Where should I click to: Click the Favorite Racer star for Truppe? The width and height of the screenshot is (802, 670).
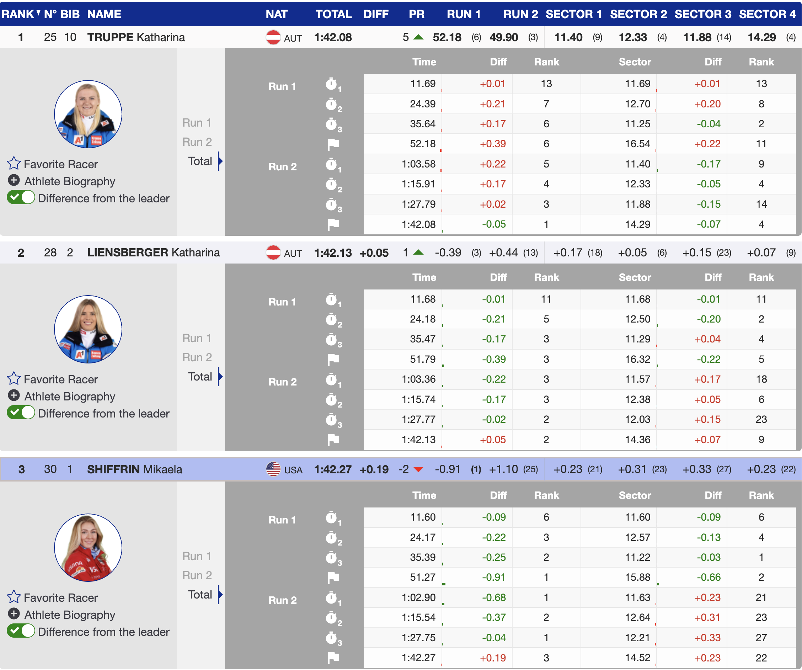pyautogui.click(x=14, y=164)
